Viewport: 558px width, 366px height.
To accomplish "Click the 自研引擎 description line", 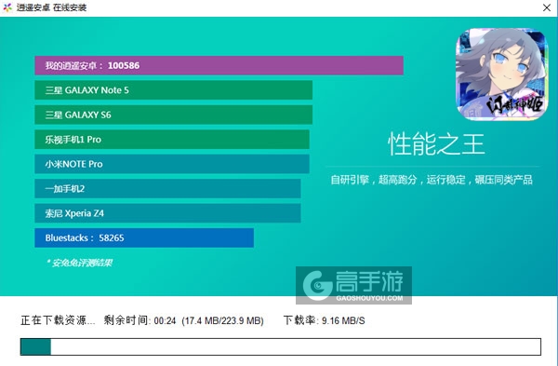I will point(432,180).
